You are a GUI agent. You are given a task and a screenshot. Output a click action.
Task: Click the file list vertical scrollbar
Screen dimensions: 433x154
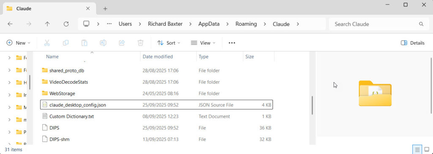[x=312, y=105]
